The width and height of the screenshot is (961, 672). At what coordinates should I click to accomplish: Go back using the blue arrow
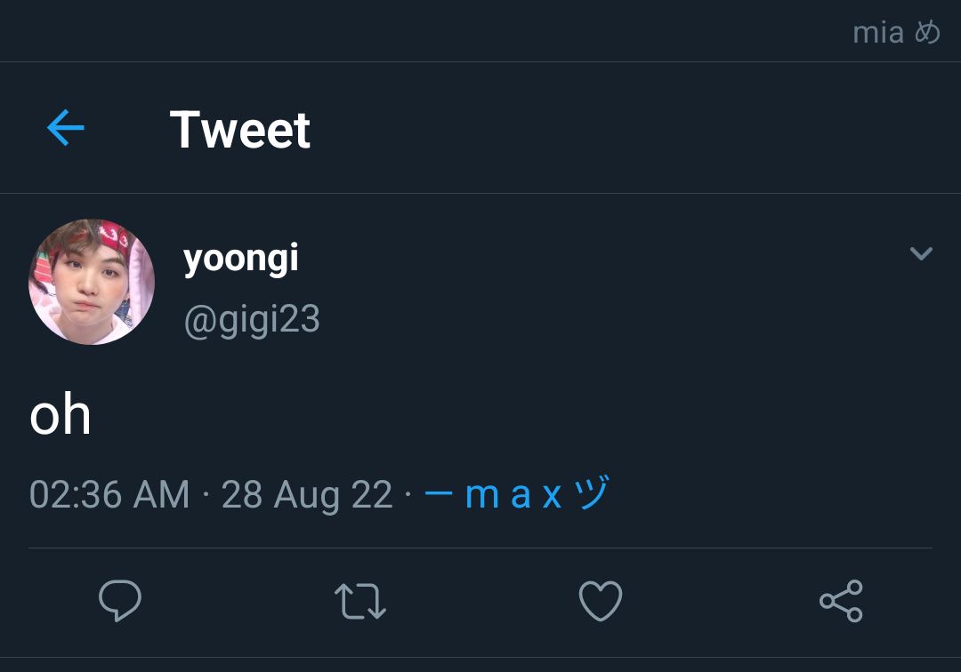point(66,128)
